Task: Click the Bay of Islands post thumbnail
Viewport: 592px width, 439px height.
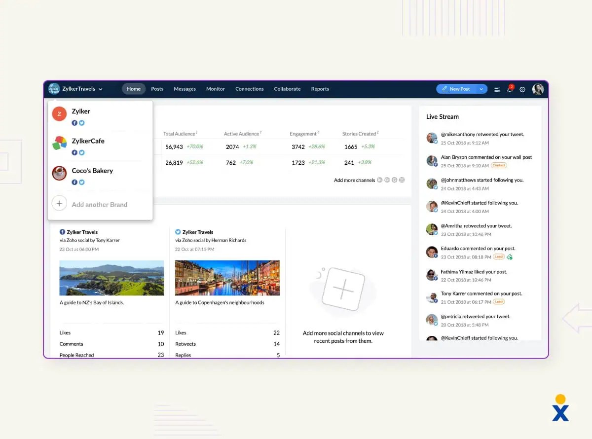Action: [111, 278]
